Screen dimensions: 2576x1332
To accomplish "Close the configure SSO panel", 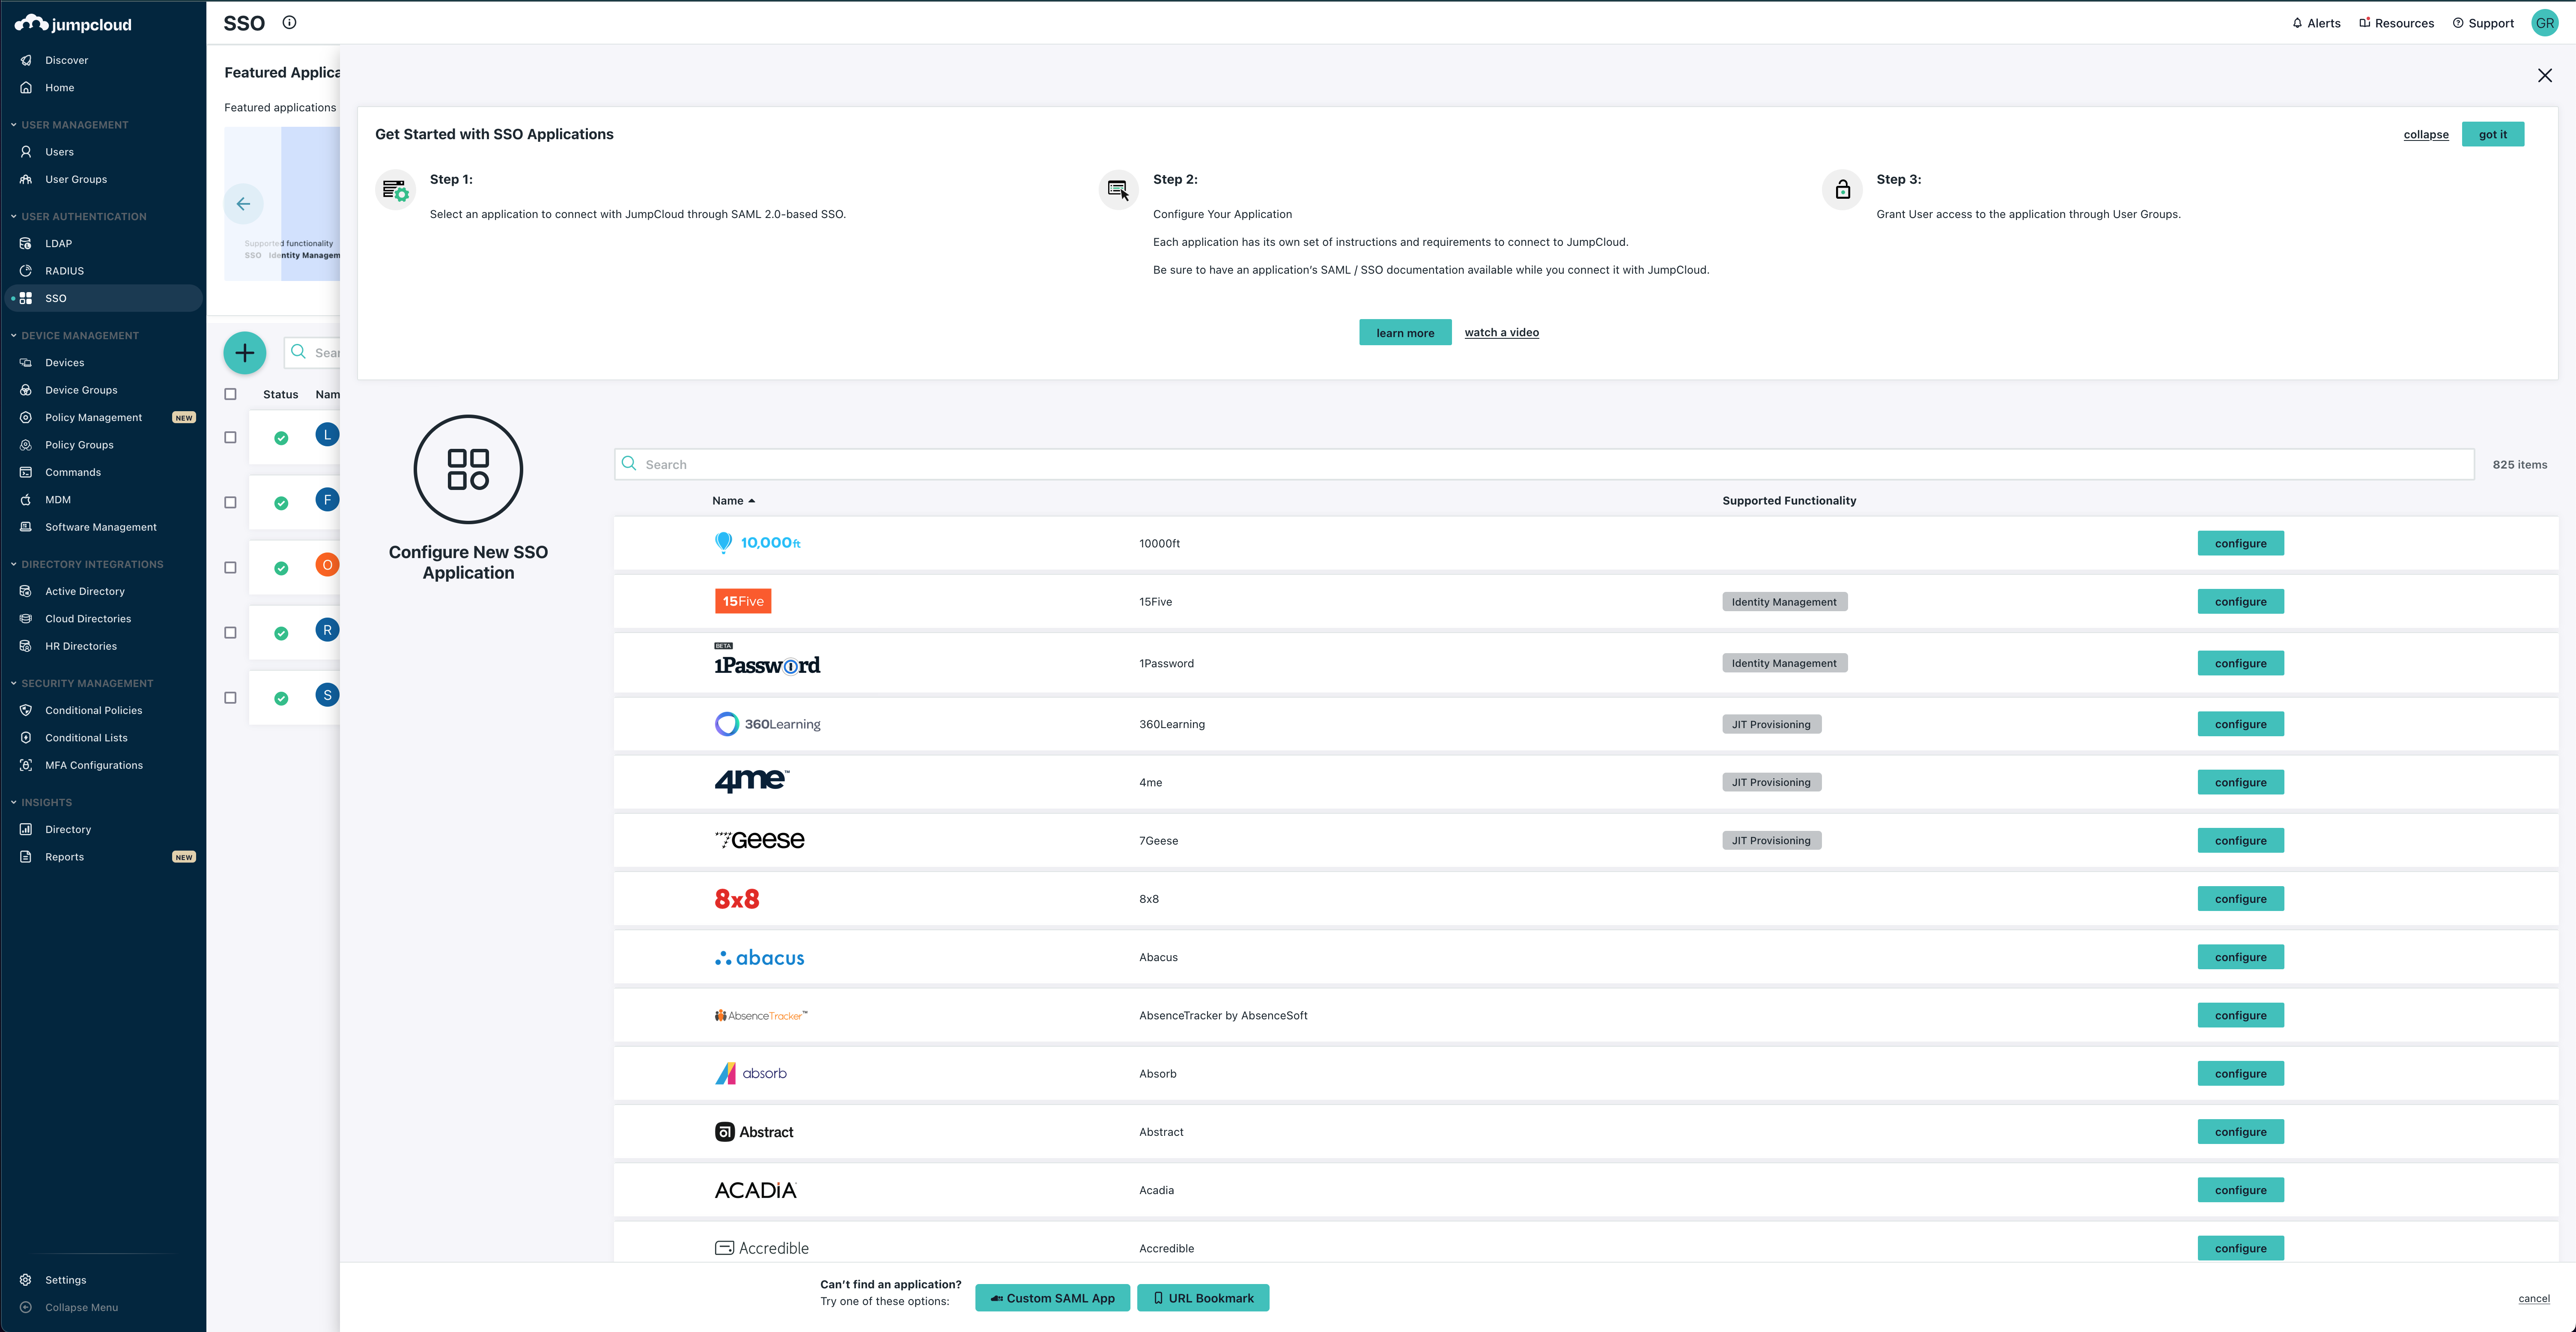I will click(2545, 76).
